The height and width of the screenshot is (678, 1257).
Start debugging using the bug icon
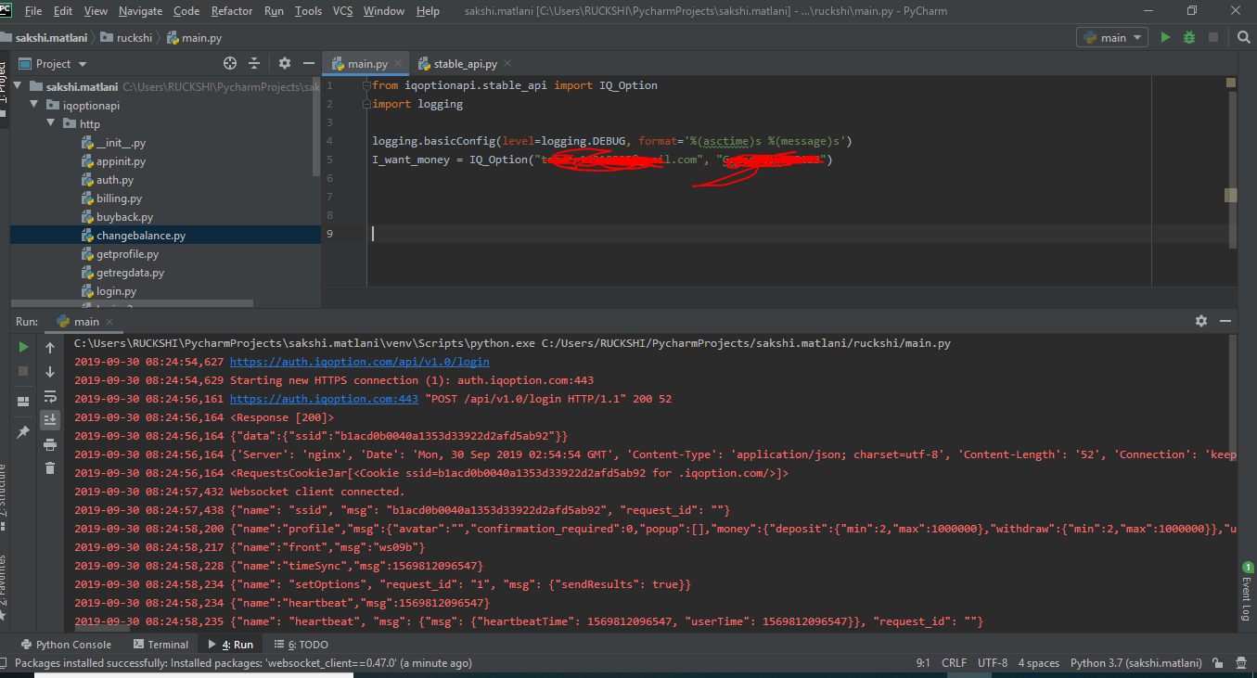[x=1188, y=37]
